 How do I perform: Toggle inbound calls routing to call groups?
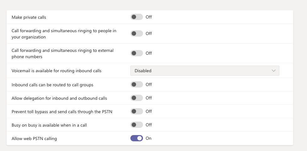137,84
